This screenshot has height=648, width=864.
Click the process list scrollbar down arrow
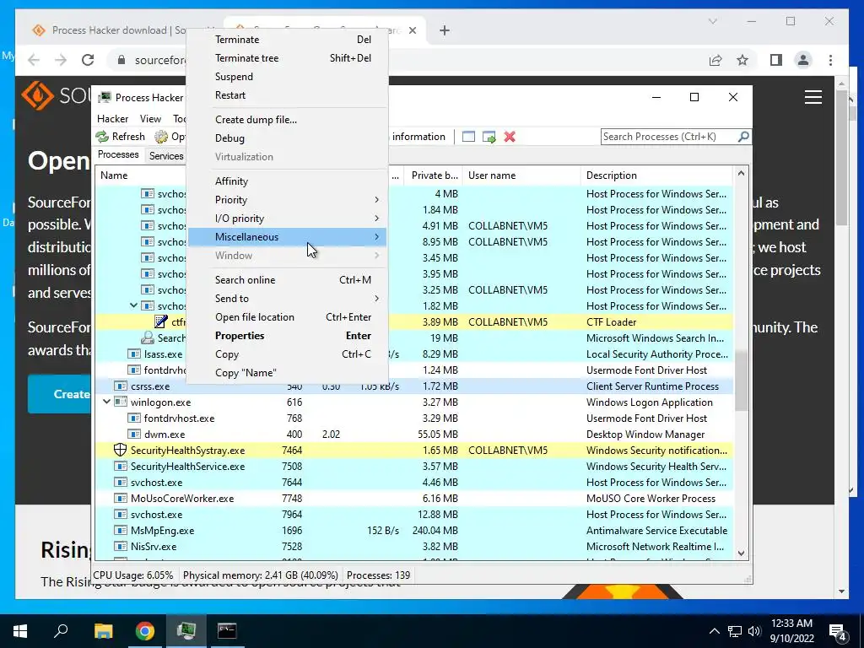741,553
